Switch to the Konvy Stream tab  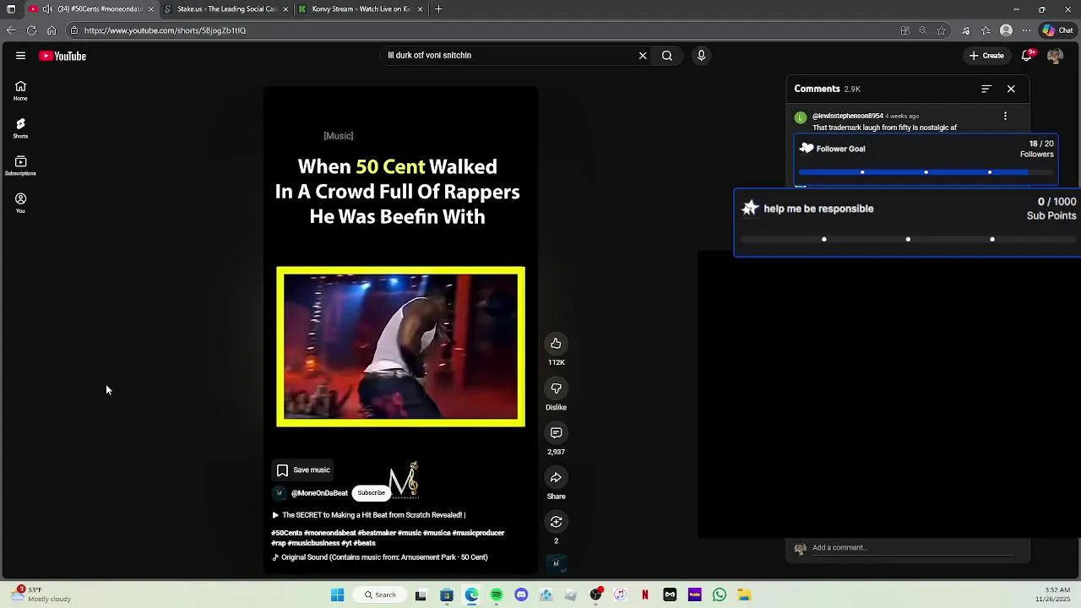point(361,9)
